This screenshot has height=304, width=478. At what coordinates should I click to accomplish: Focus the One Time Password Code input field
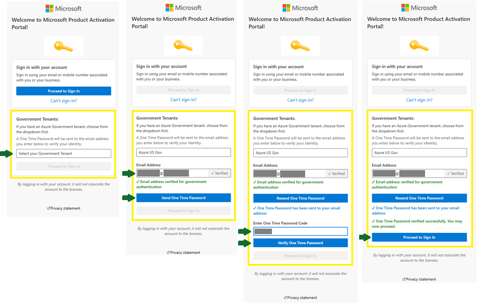pos(301,231)
